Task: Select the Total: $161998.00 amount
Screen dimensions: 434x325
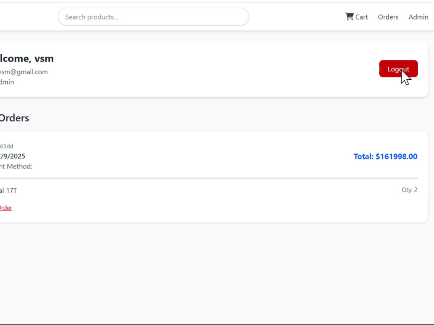Action: coord(385,156)
